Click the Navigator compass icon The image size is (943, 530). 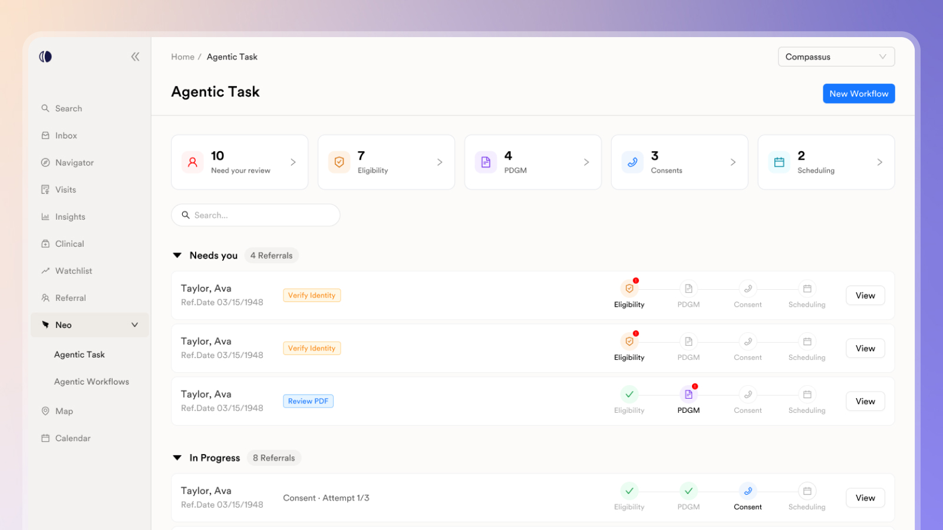(45, 163)
